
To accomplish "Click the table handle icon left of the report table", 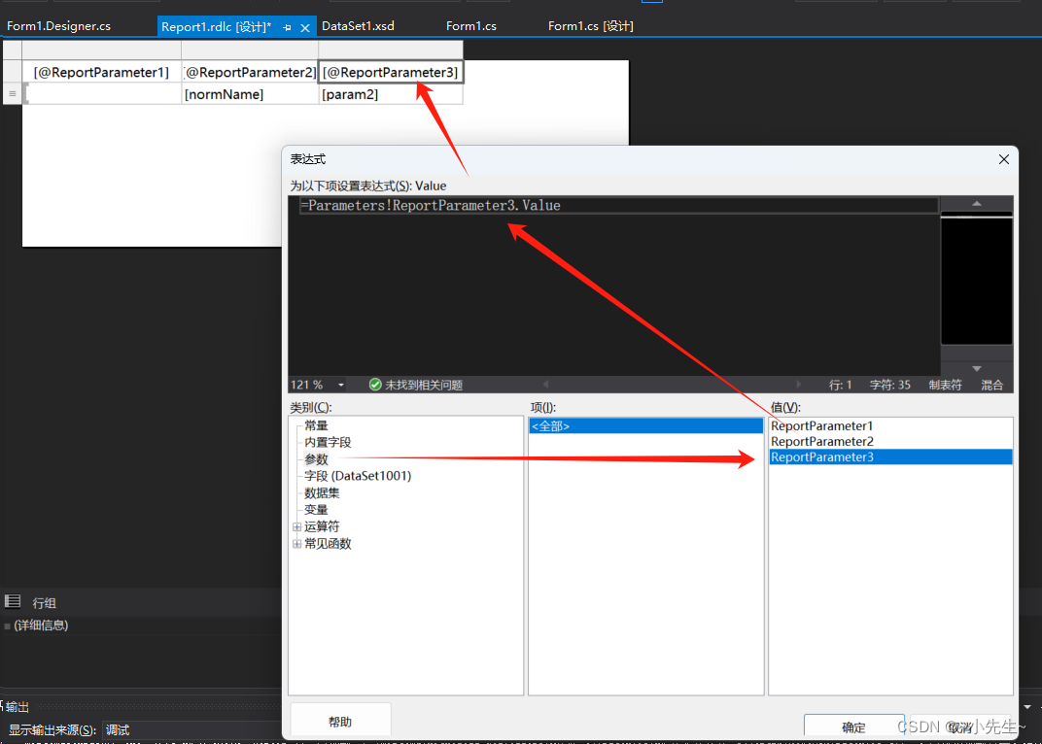I will click(x=12, y=93).
